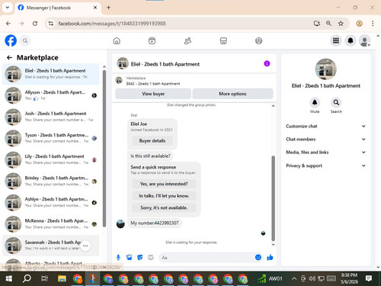Click the sender avatar beside My number message
The width and height of the screenshot is (381, 286).
coord(120,224)
